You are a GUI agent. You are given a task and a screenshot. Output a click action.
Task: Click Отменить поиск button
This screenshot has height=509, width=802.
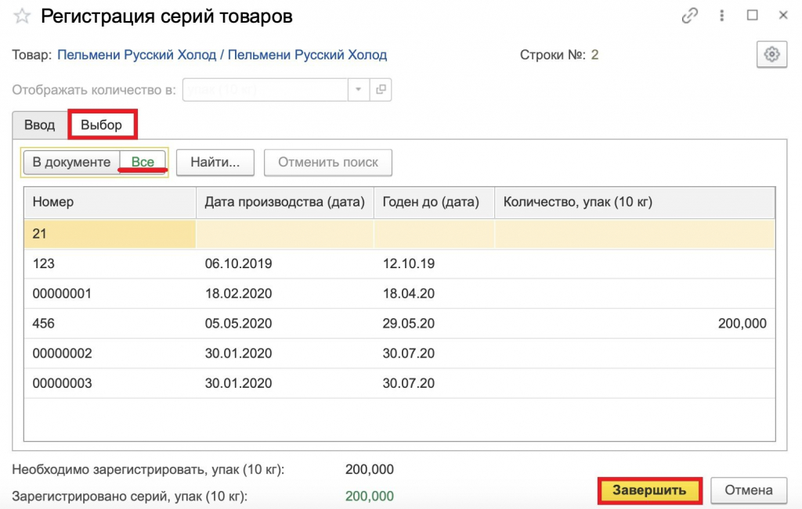point(328,163)
